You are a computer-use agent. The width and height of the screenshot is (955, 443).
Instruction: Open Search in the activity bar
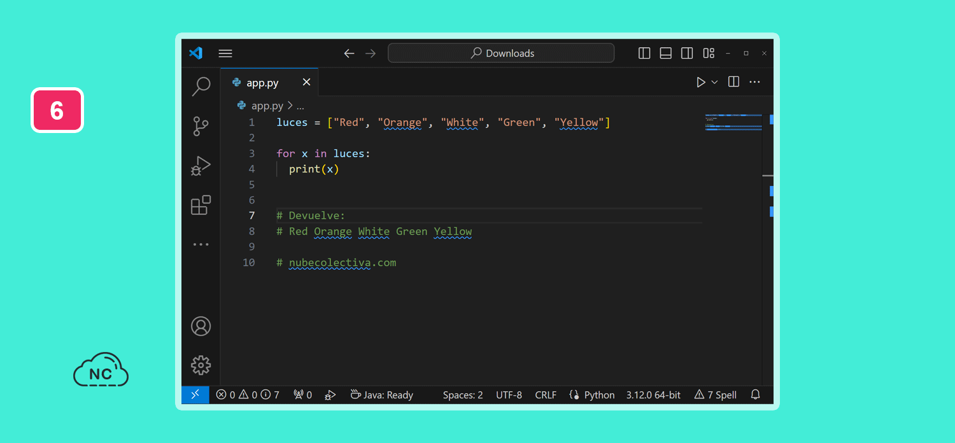(201, 87)
